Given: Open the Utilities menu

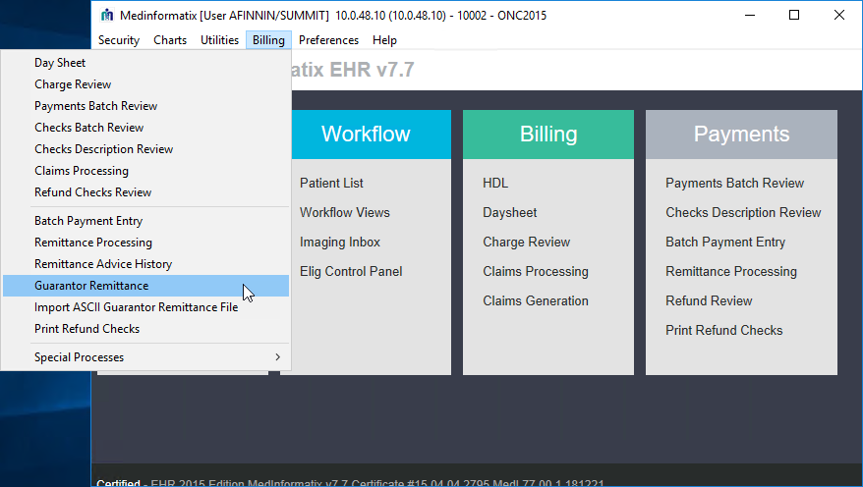Looking at the screenshot, I should (219, 40).
